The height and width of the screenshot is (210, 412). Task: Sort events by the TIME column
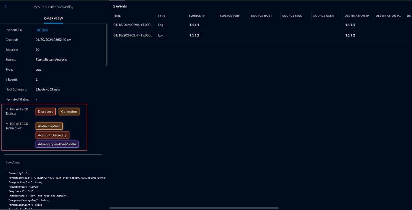117,16
